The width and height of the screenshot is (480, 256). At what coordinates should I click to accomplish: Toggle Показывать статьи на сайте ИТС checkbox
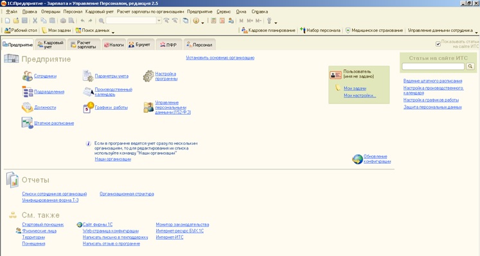point(438,44)
